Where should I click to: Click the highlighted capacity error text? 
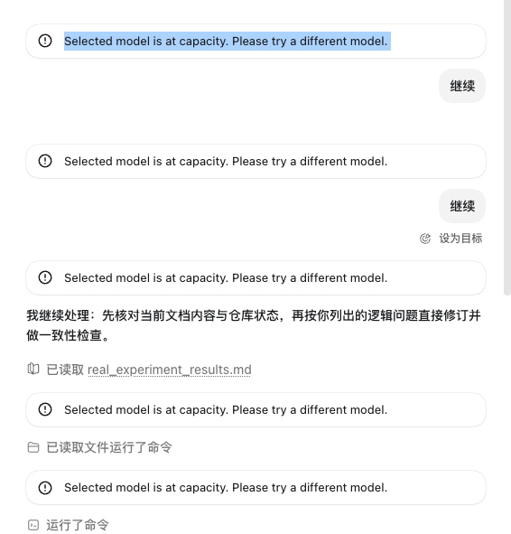[x=227, y=42]
